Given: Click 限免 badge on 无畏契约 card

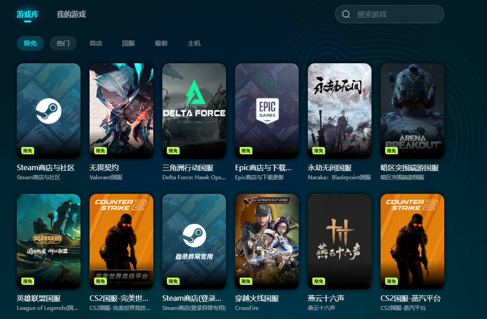Looking at the screenshot, I should [x=100, y=151].
